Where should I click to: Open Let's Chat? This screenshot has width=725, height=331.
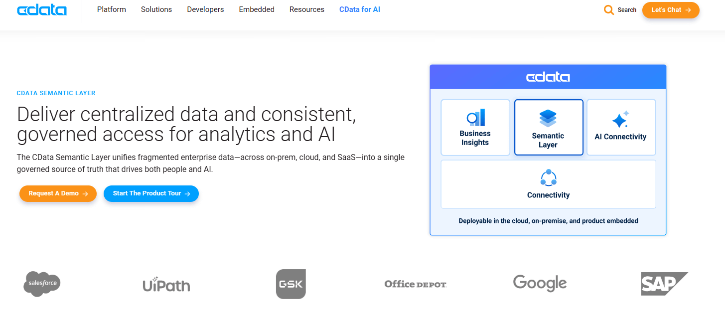pyautogui.click(x=671, y=9)
